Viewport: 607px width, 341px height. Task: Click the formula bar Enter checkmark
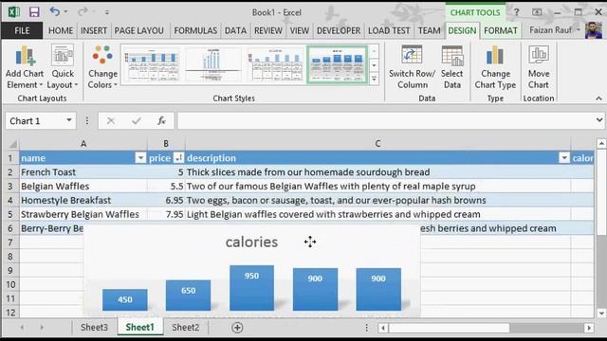point(137,121)
